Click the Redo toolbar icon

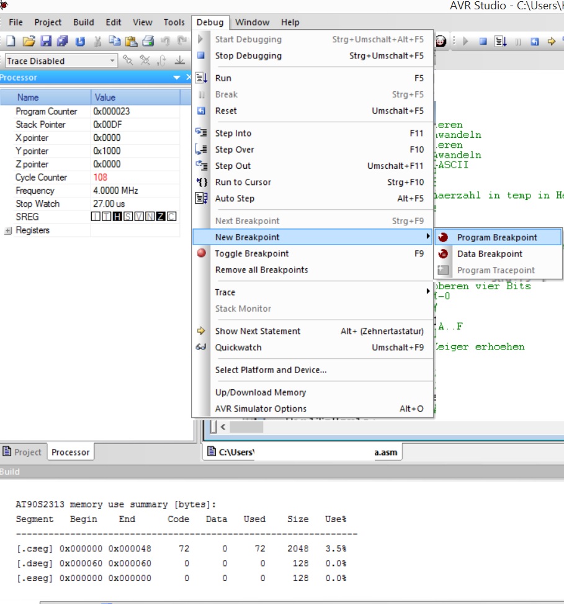click(x=182, y=41)
